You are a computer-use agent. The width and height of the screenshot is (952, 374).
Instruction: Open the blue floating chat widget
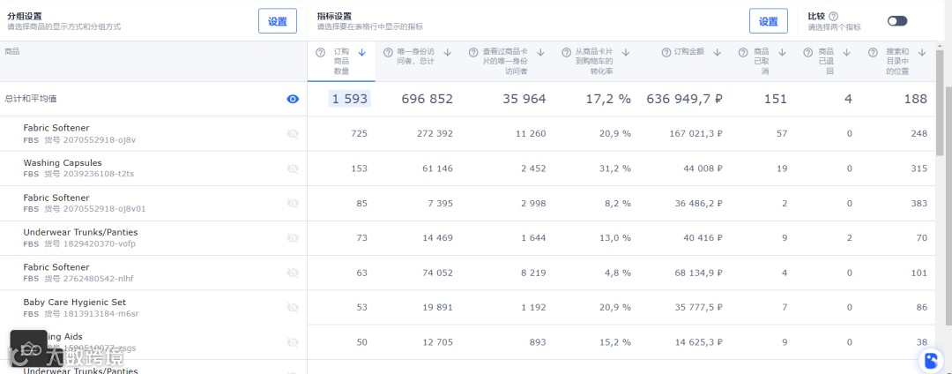pos(929,361)
